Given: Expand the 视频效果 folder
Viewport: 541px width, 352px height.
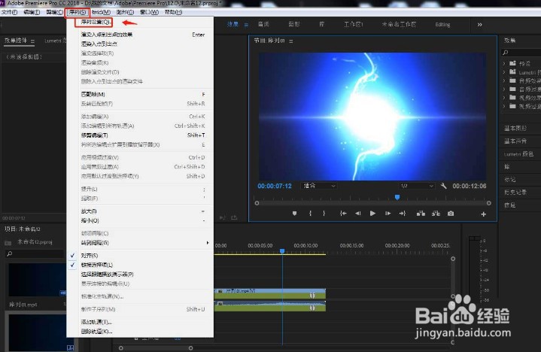Looking at the screenshot, I should pyautogui.click(x=504, y=98).
